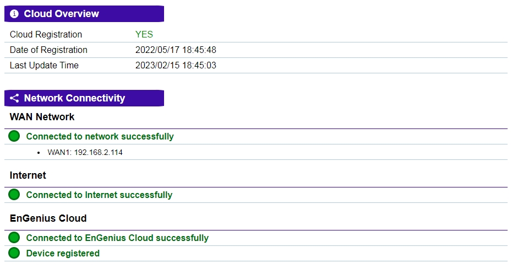Click "Connected to network successfully" message
The image size is (512, 268).
click(x=100, y=136)
